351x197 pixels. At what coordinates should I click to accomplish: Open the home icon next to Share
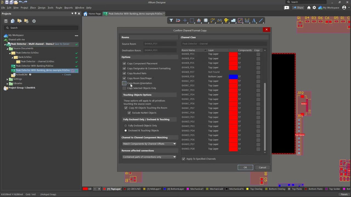pyautogui.click(x=309, y=8)
